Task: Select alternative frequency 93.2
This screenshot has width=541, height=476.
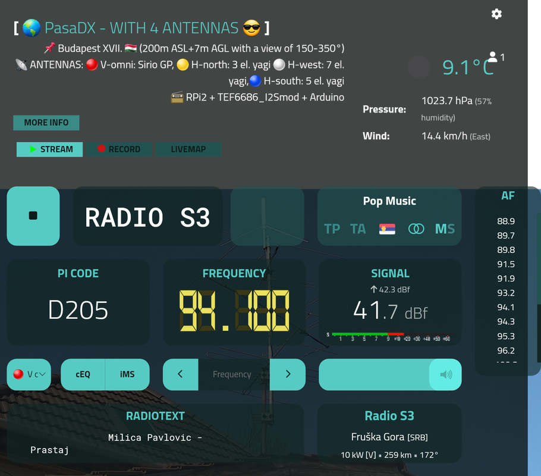Action: point(506,293)
